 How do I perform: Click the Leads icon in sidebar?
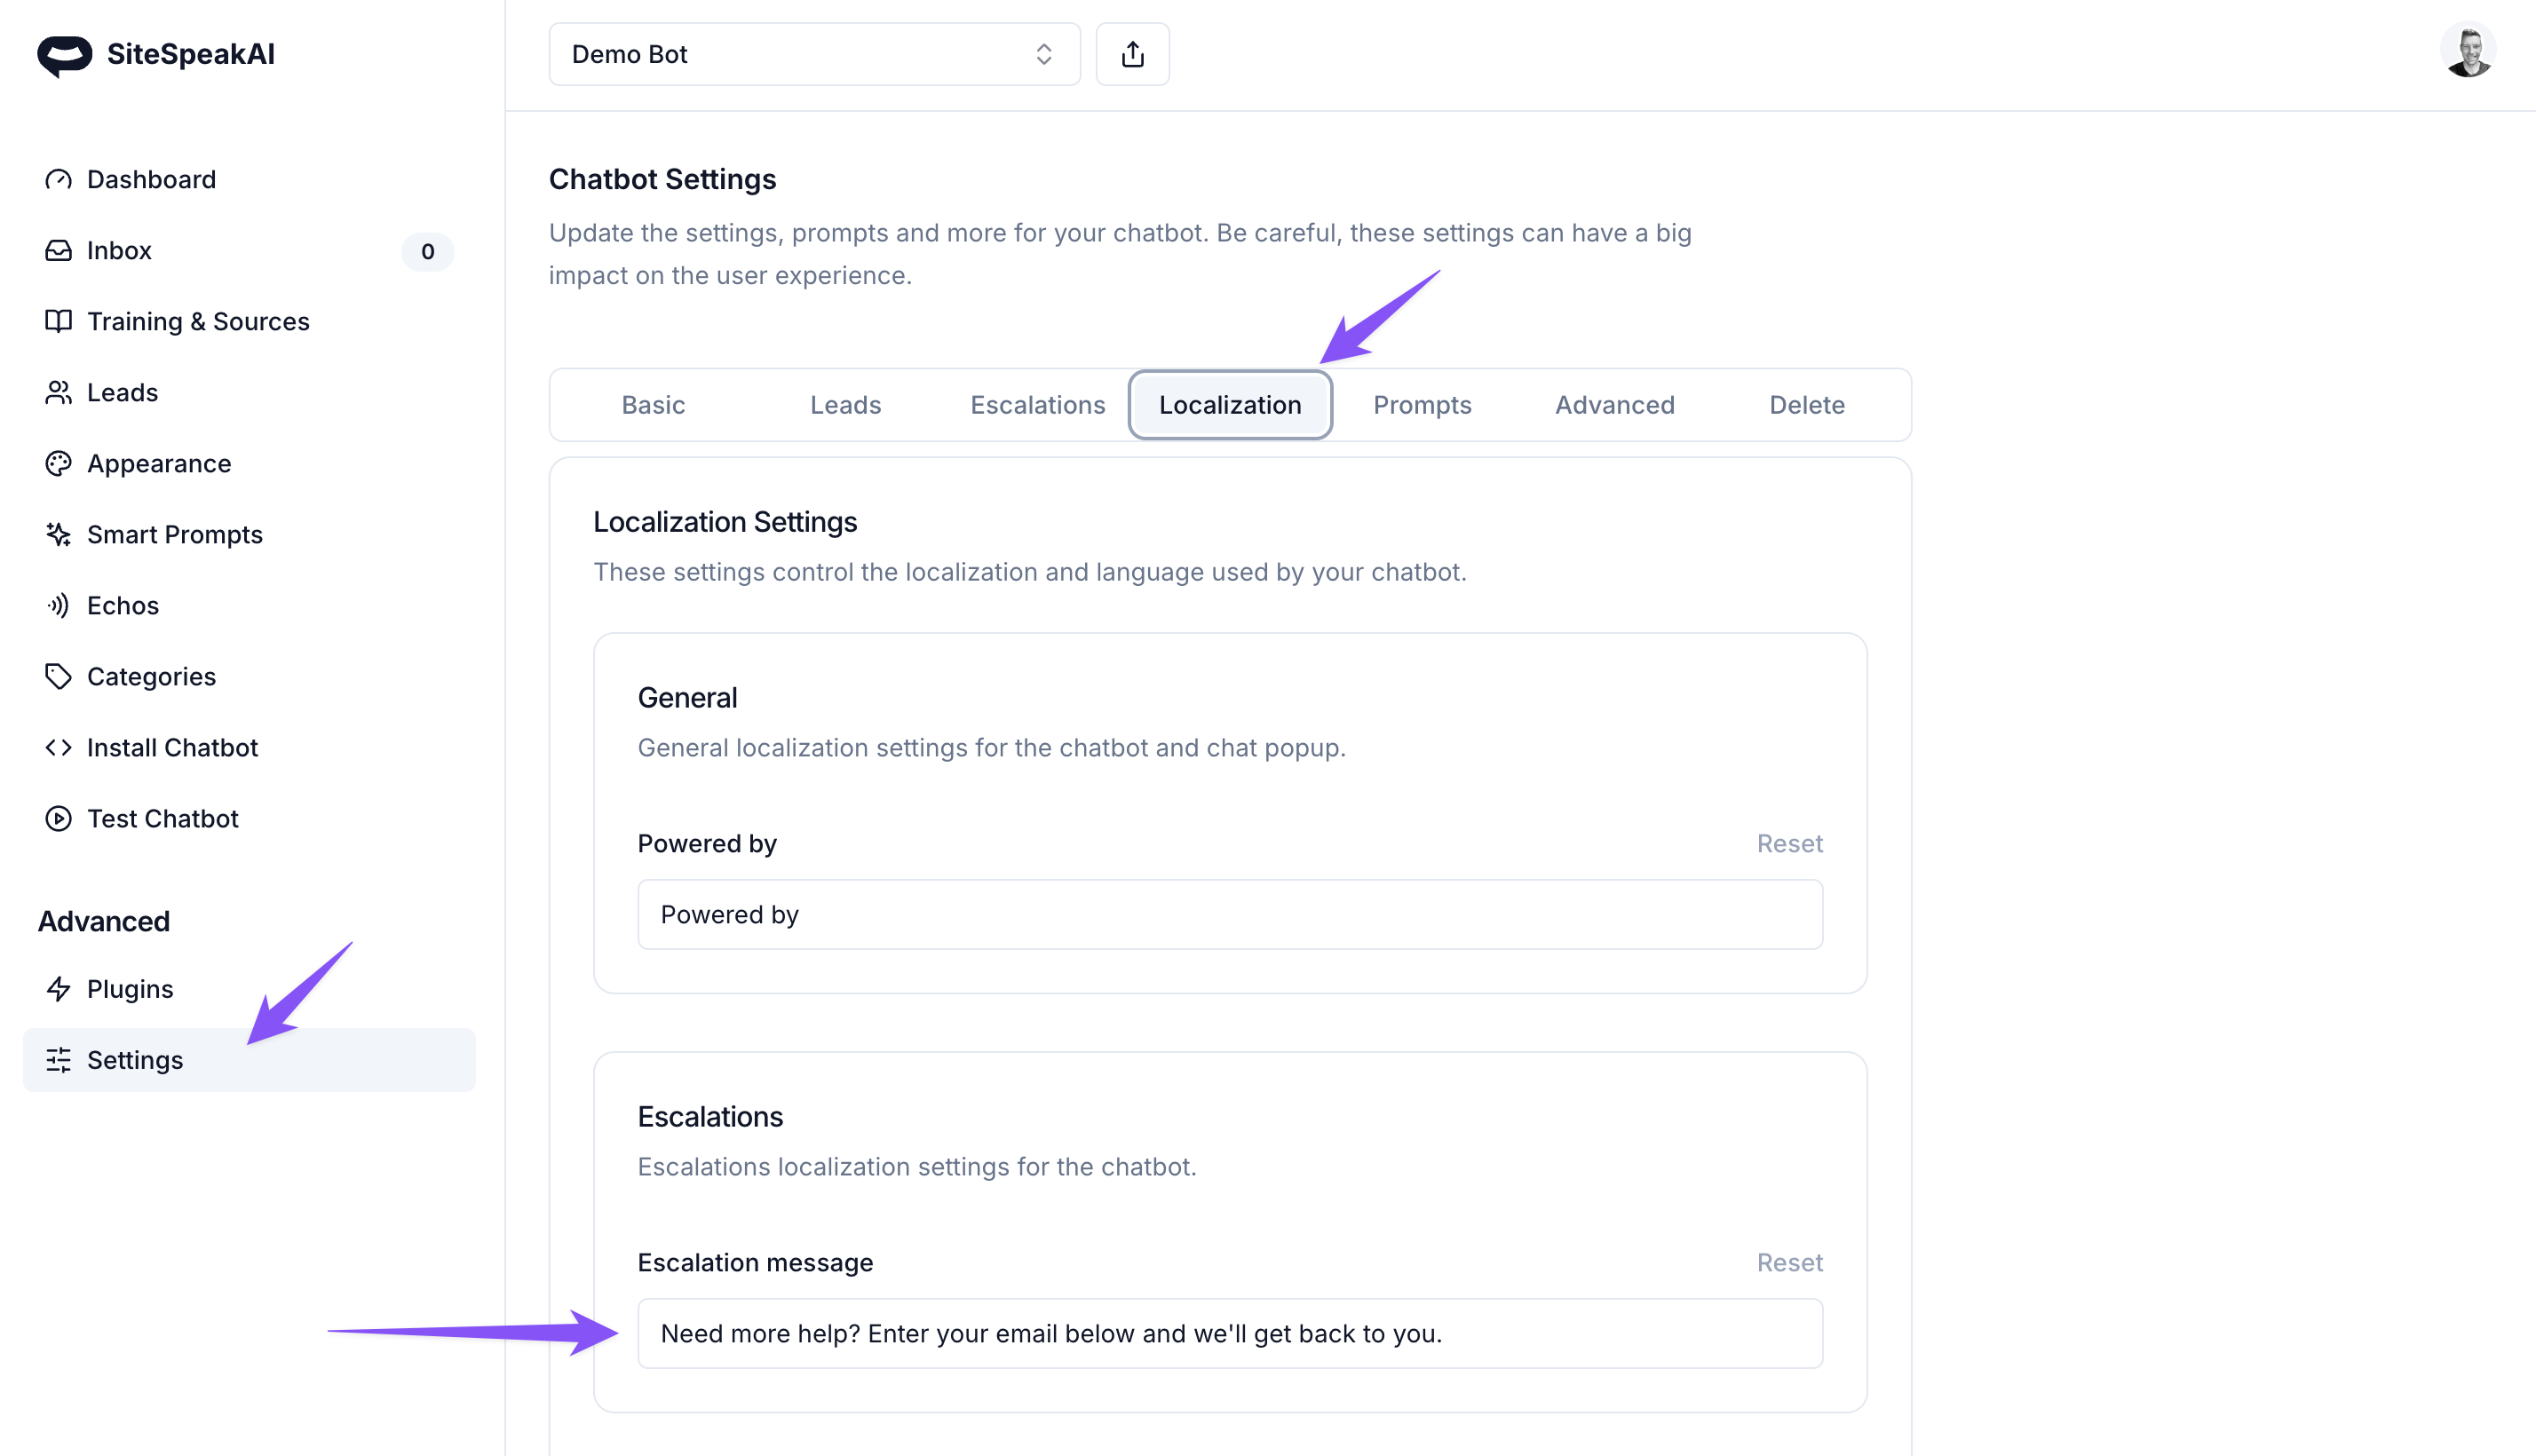tap(59, 392)
